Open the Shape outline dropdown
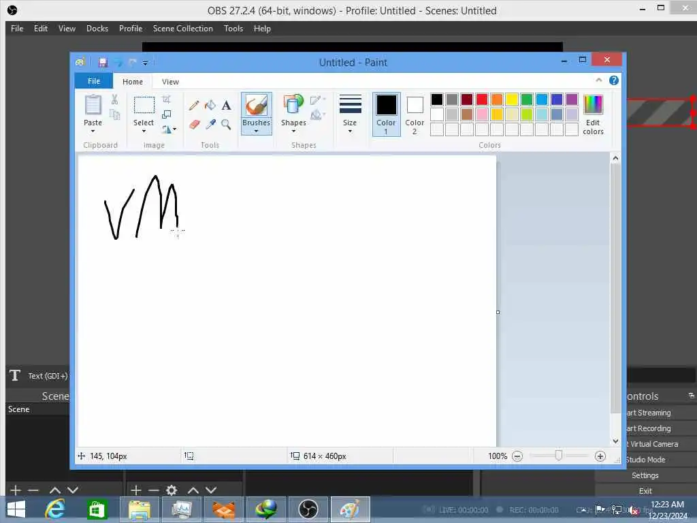 318,100
